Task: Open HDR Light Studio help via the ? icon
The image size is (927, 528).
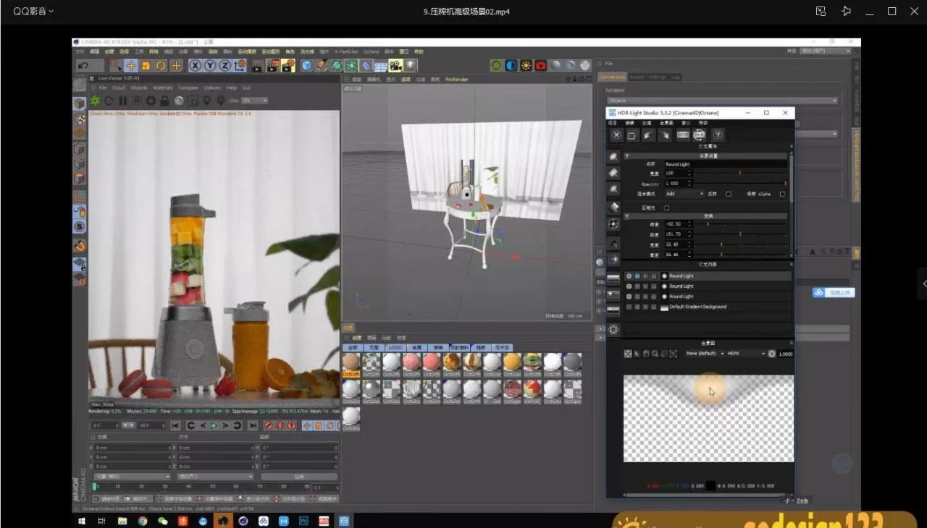Action: 717,135
